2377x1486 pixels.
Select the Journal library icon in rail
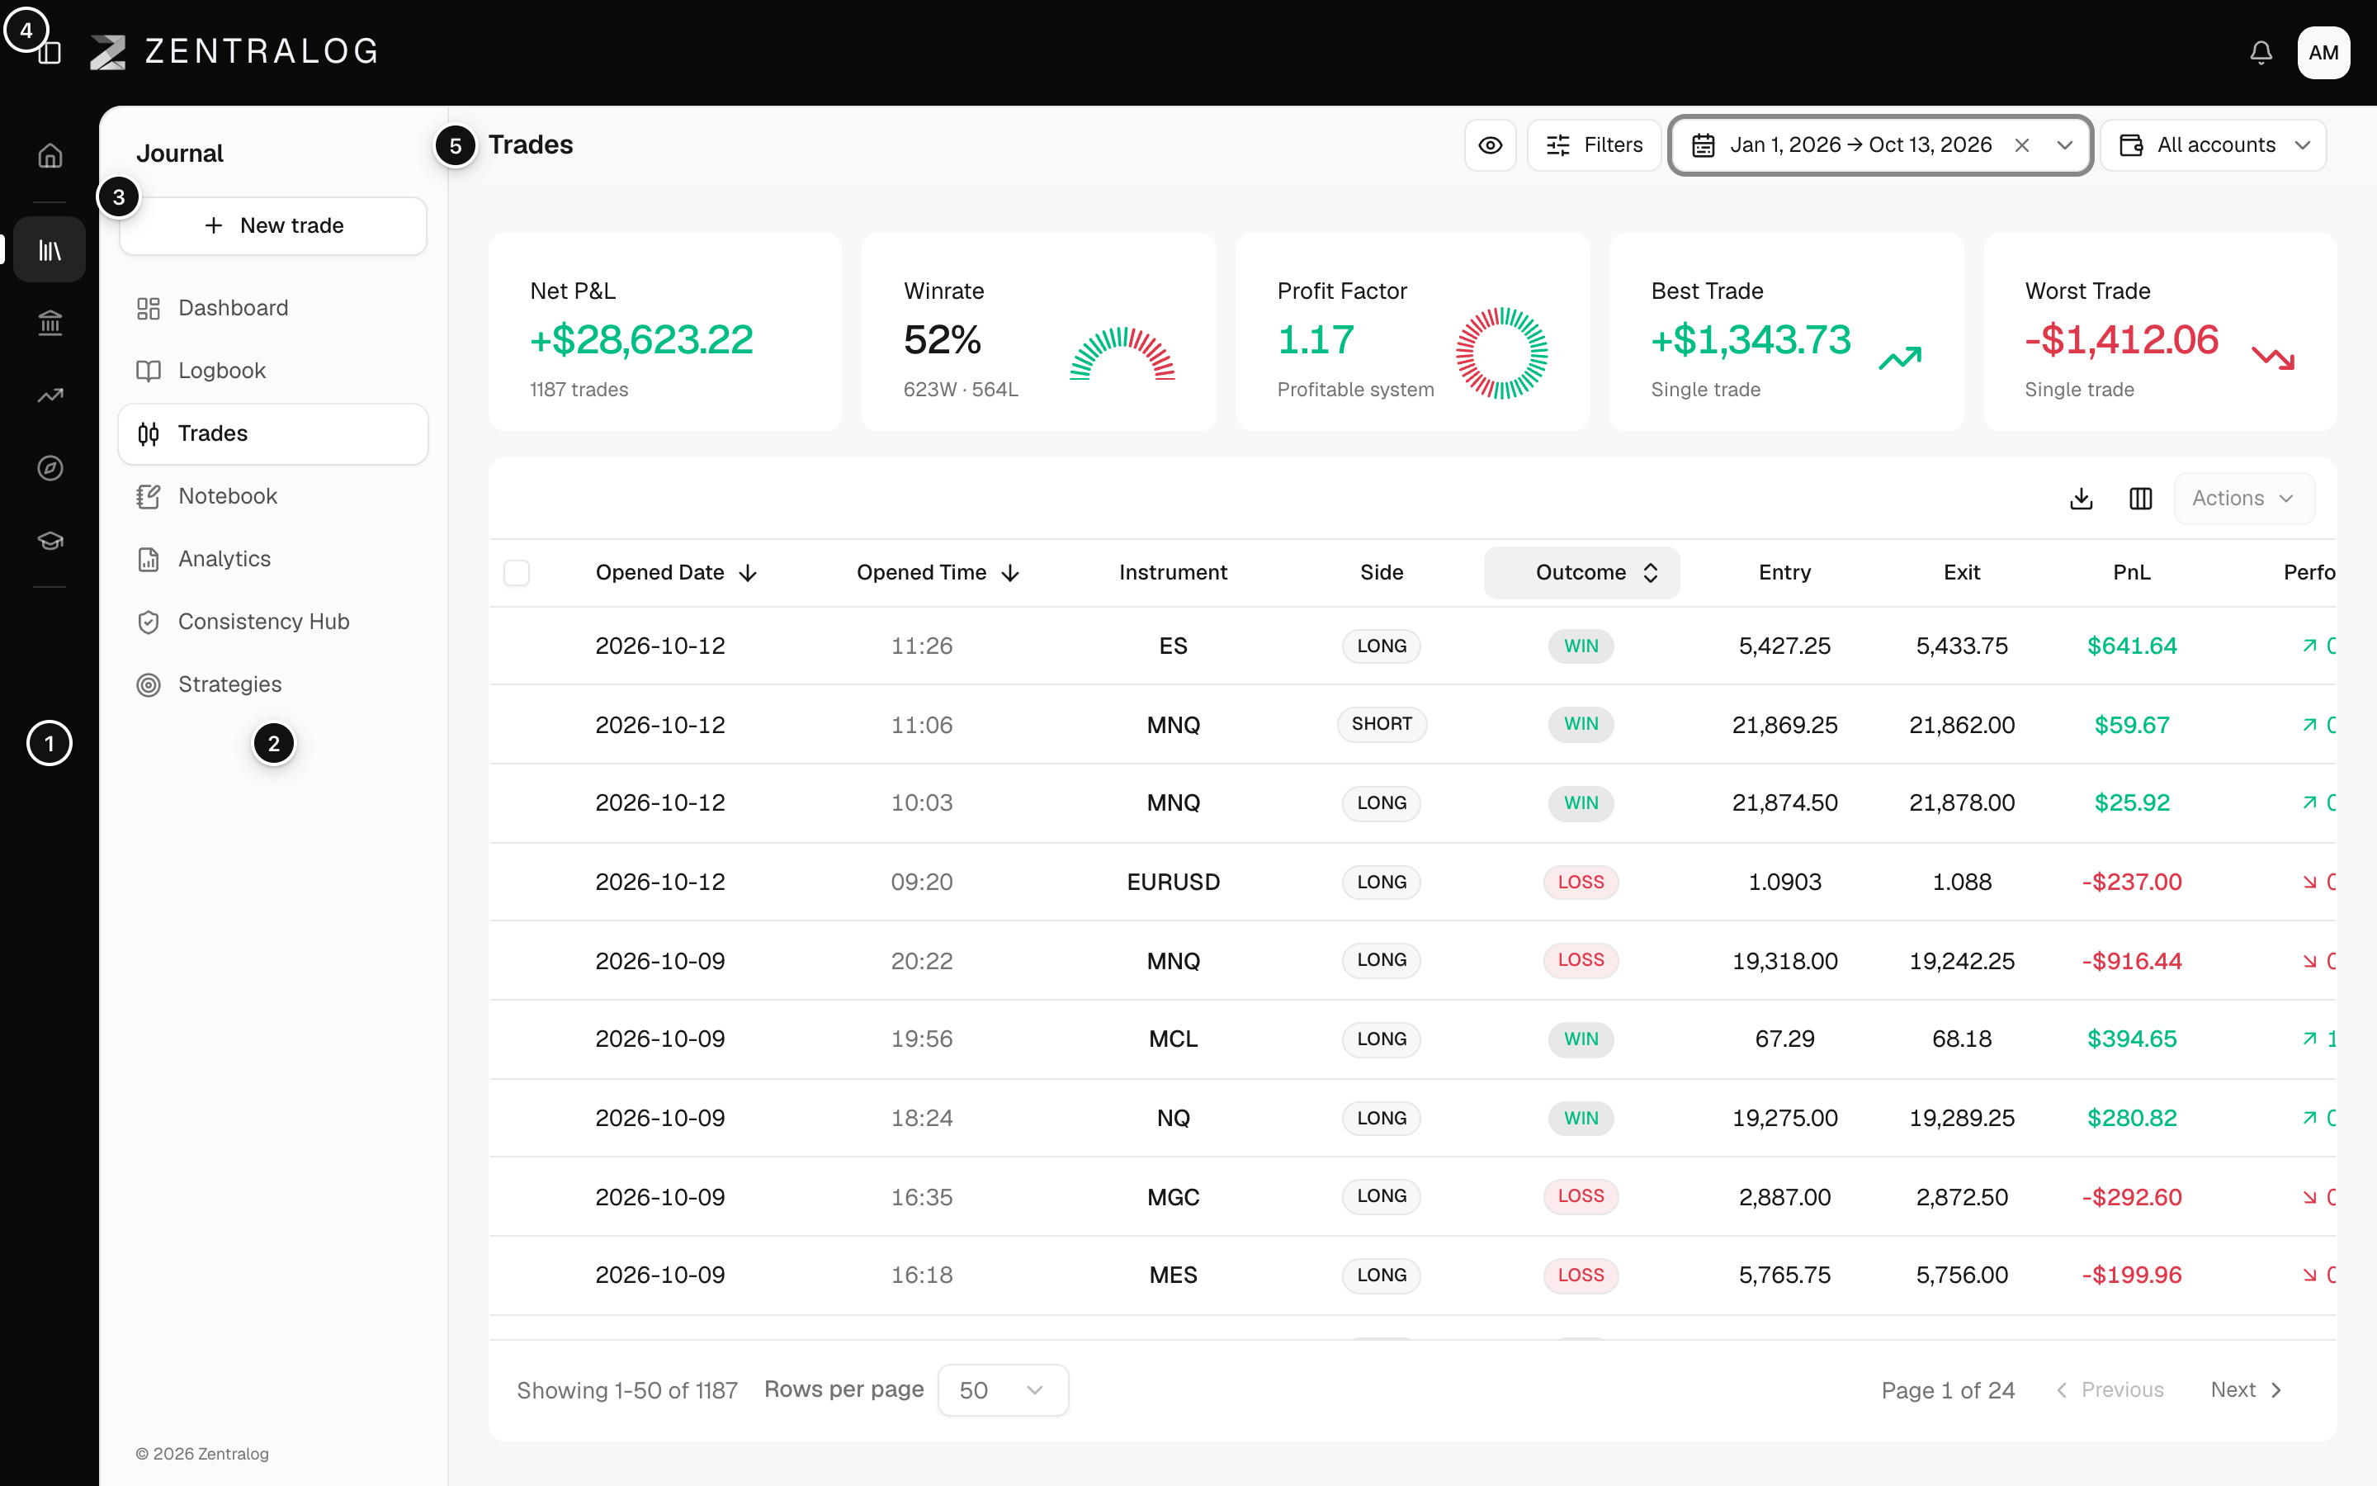(x=50, y=251)
